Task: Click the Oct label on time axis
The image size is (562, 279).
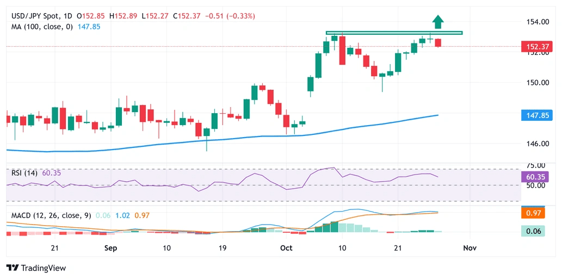Action: coord(286,248)
